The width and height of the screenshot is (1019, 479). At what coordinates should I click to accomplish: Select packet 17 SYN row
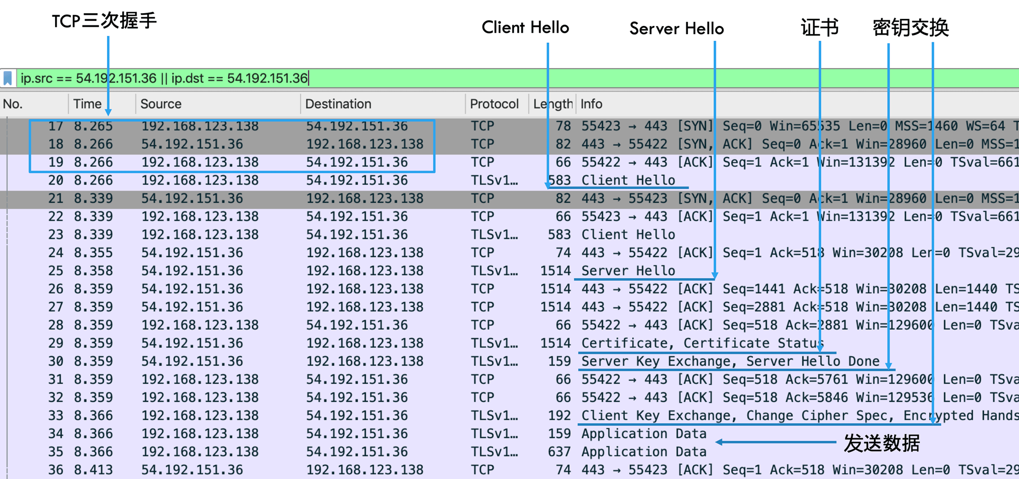point(509,126)
